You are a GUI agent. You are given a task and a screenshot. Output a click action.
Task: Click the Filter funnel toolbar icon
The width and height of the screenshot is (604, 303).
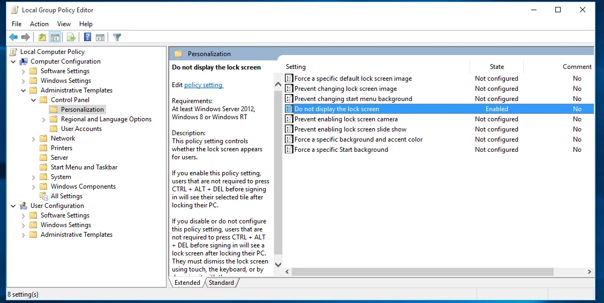pyautogui.click(x=117, y=37)
